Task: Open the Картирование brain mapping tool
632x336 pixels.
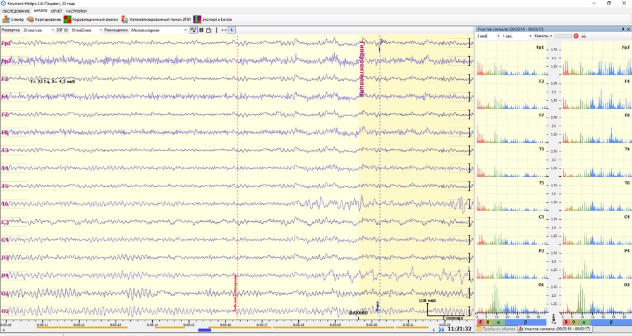Action: click(x=44, y=20)
